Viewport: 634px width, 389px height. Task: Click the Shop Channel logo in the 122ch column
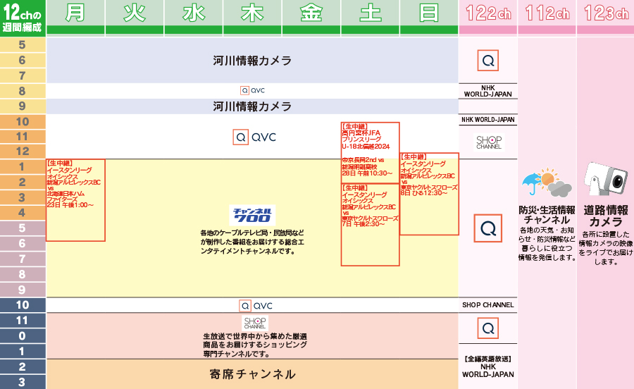pos(488,142)
